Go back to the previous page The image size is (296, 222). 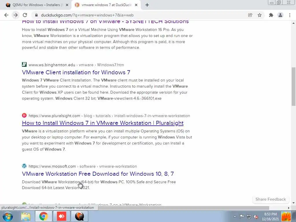(6, 15)
